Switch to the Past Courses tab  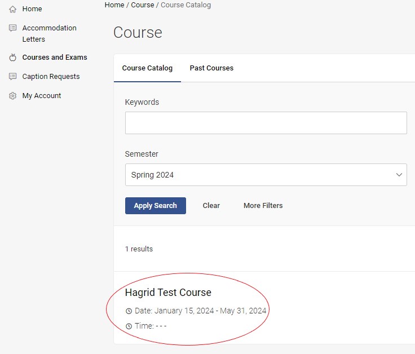tap(211, 68)
